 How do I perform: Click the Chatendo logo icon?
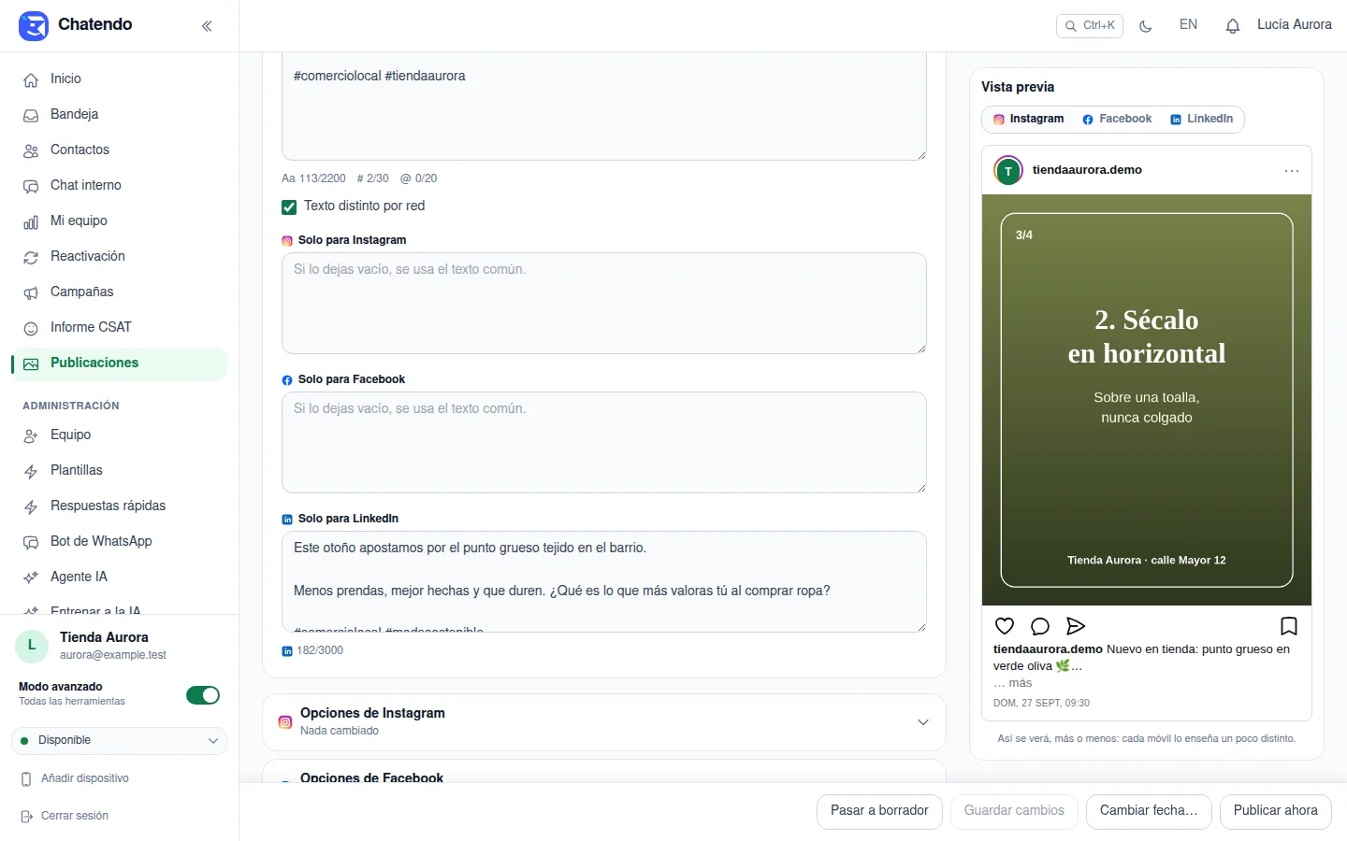click(34, 25)
